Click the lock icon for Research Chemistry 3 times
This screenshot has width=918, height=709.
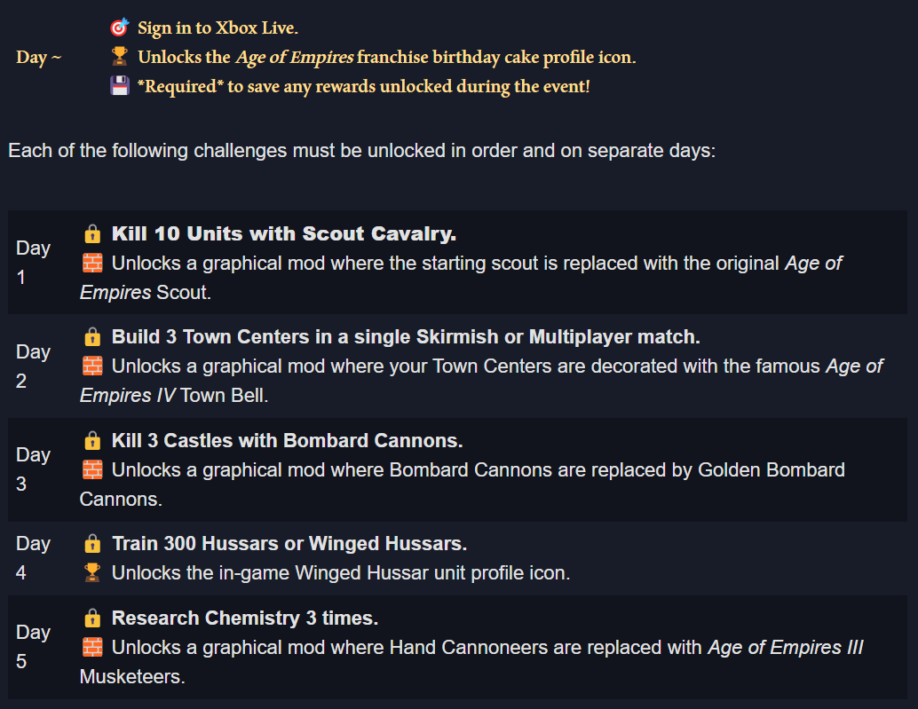coord(92,618)
